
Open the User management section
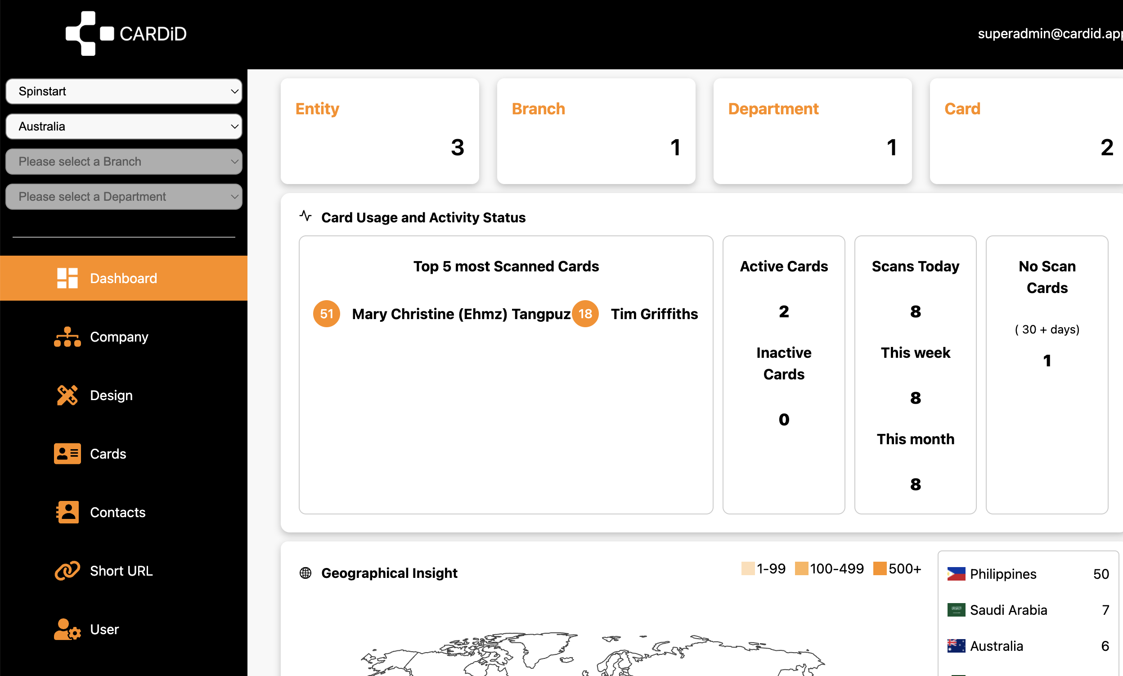(104, 629)
